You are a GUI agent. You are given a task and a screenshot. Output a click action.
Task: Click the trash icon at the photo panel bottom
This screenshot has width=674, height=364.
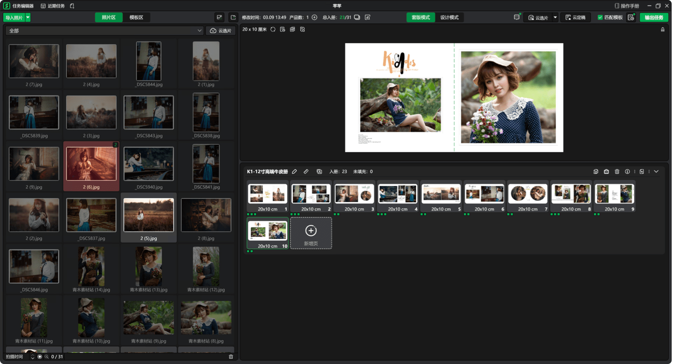point(231,357)
